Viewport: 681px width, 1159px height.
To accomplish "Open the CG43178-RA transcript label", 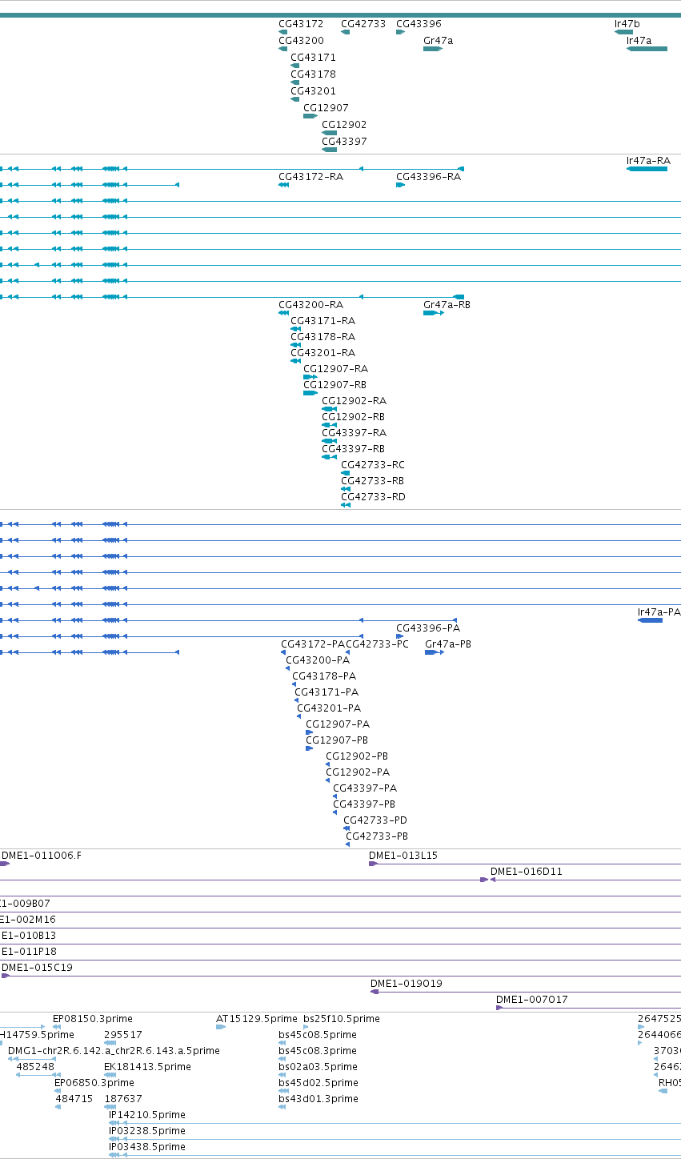I will click(x=322, y=337).
